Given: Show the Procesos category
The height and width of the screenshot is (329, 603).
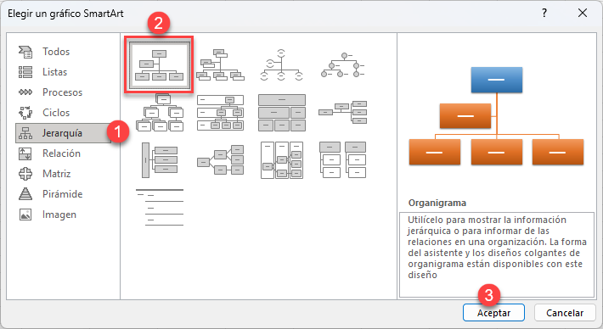Looking at the screenshot, I should [x=62, y=92].
